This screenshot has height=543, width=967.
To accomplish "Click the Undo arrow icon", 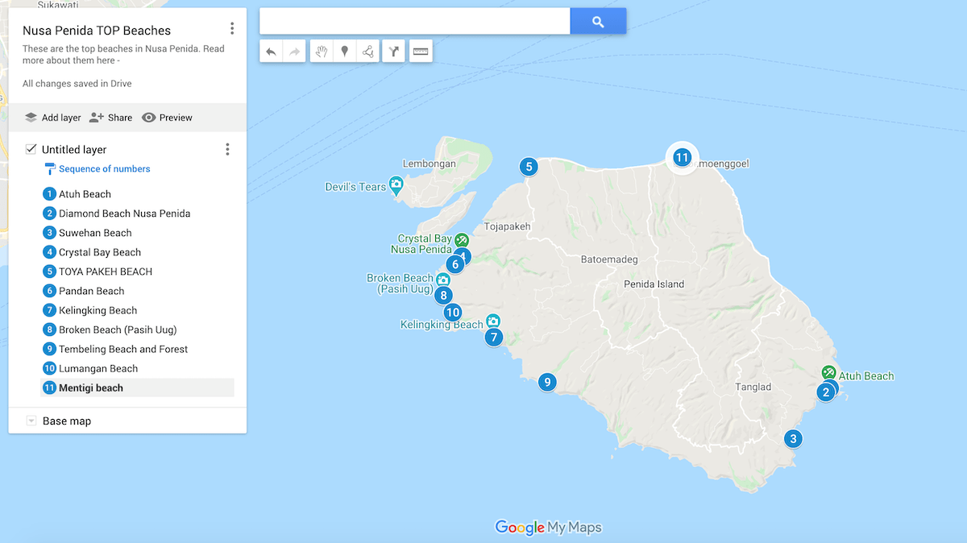I will coord(272,51).
